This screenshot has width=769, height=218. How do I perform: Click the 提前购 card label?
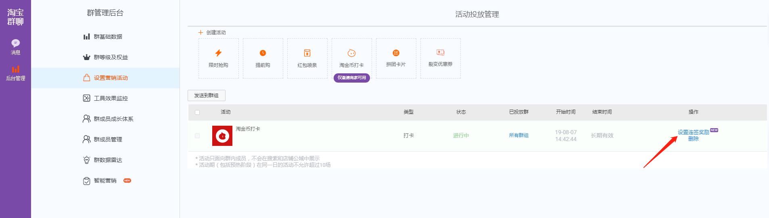(x=263, y=65)
